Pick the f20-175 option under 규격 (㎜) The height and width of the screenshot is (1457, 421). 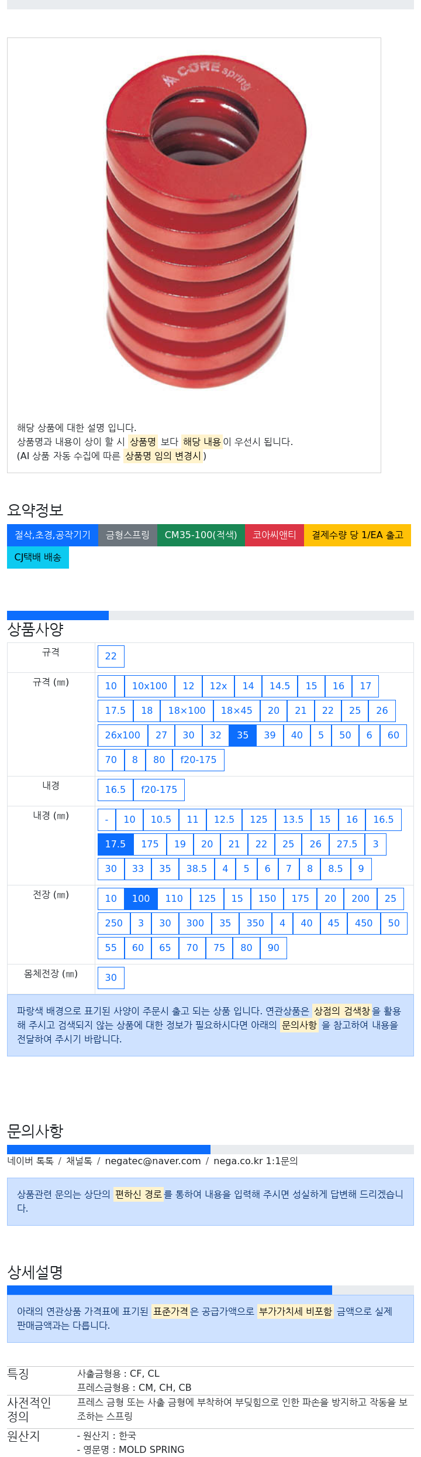pos(198,760)
